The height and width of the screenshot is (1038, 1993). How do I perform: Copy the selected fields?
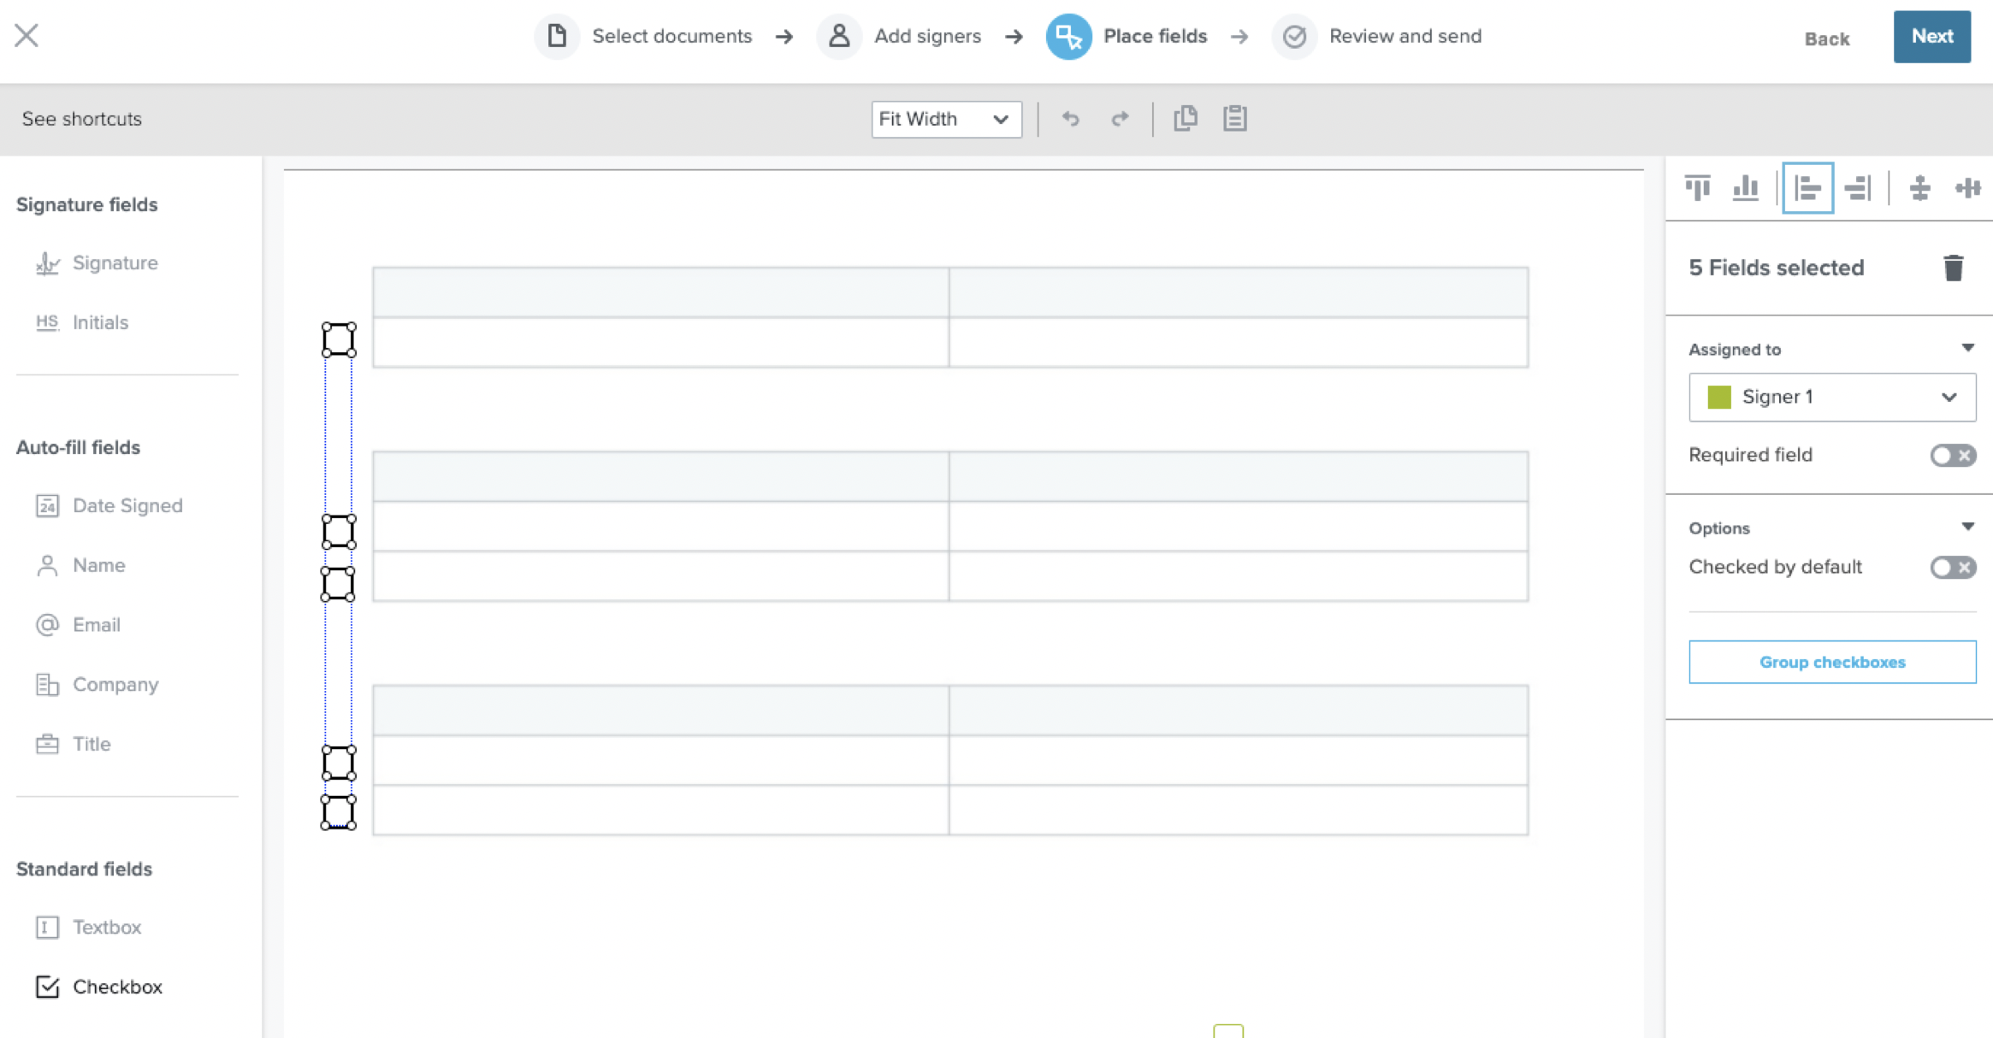[x=1186, y=118]
